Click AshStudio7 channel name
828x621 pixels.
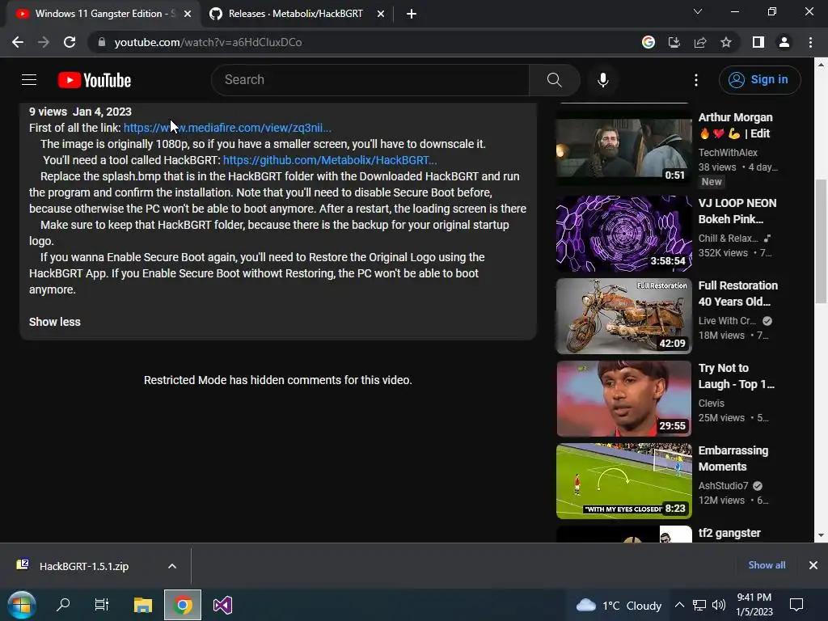click(723, 485)
